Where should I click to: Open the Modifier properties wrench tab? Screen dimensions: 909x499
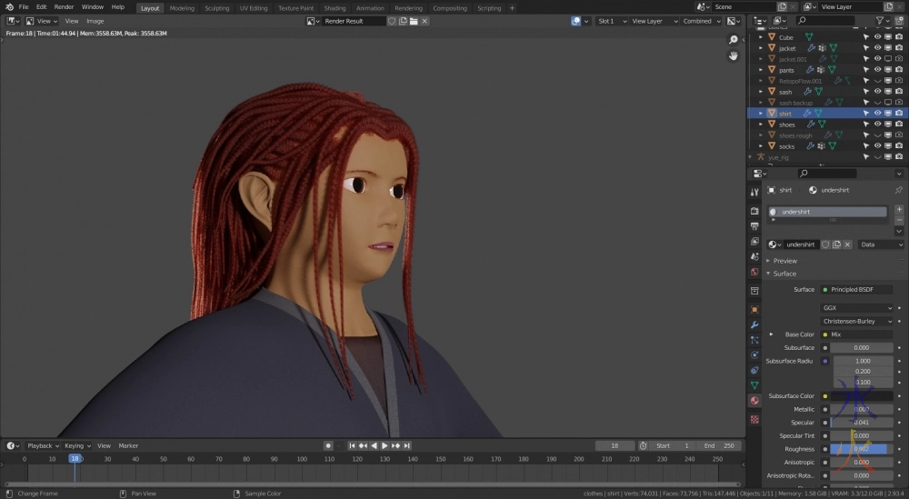click(754, 324)
